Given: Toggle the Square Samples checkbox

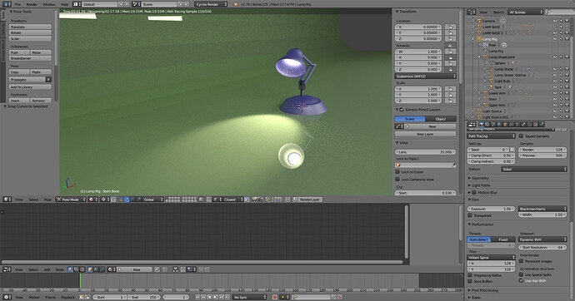Looking at the screenshot, I should (521, 136).
